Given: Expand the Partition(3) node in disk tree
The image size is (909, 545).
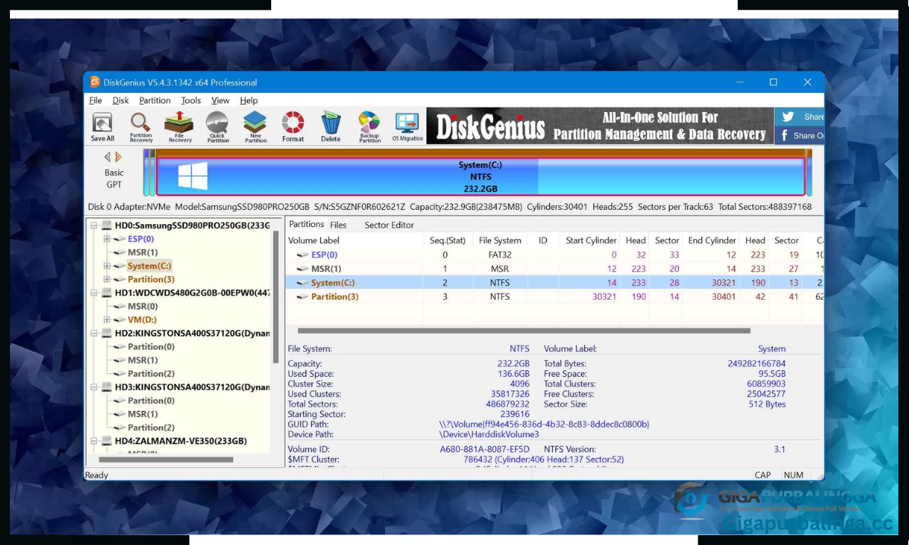Looking at the screenshot, I should [x=107, y=279].
